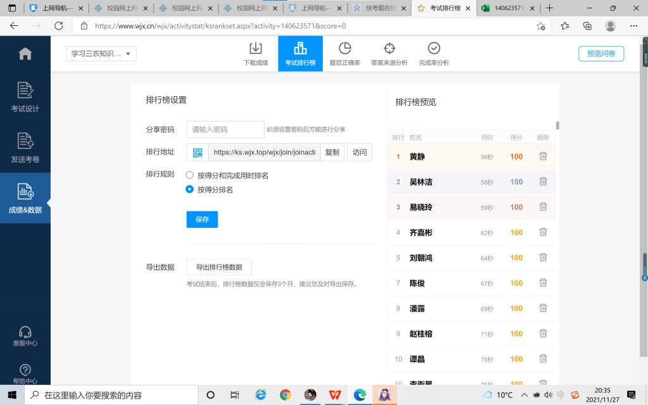The height and width of the screenshot is (405, 648).
Task: Click the home icon in sidebar
Action: coord(25,54)
